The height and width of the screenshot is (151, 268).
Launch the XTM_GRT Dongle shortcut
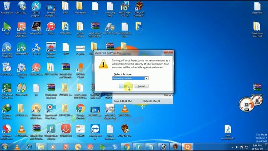point(139,9)
